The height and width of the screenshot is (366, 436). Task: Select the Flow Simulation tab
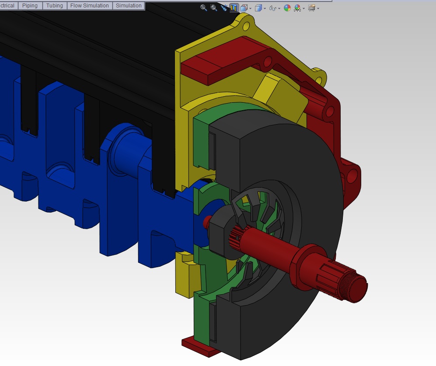tap(90, 6)
